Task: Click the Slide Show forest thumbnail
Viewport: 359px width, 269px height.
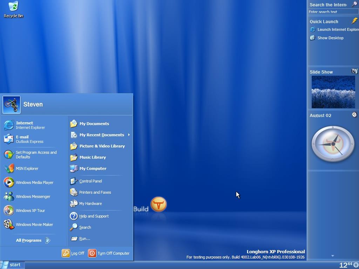Action: [333, 92]
